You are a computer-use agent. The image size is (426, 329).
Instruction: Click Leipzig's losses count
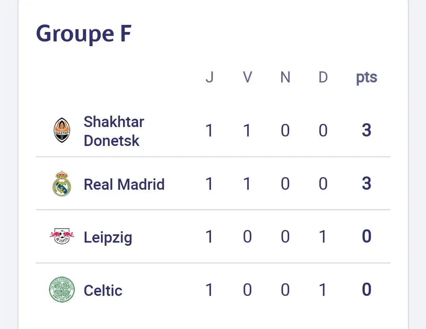pyautogui.click(x=323, y=237)
